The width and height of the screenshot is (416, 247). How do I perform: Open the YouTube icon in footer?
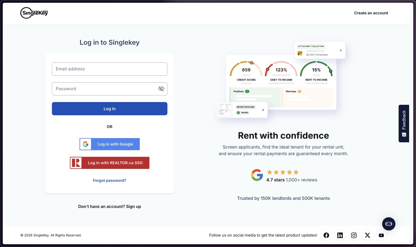click(381, 235)
